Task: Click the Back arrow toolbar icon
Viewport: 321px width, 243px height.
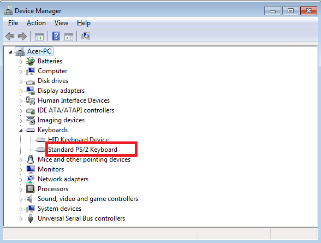Action: pos(10,36)
